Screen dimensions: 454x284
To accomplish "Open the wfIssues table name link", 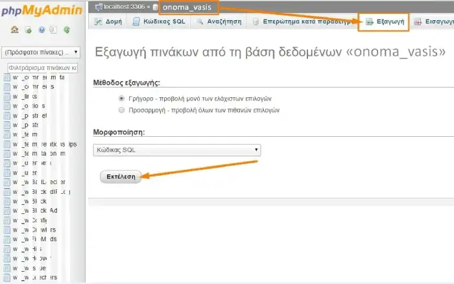I will [x=29, y=268].
